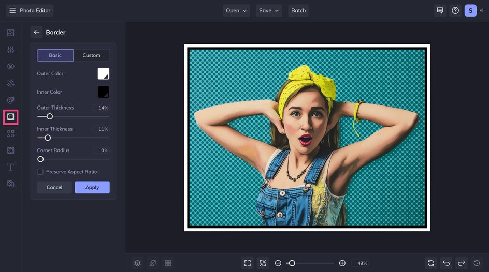Click the Apply button

point(92,187)
